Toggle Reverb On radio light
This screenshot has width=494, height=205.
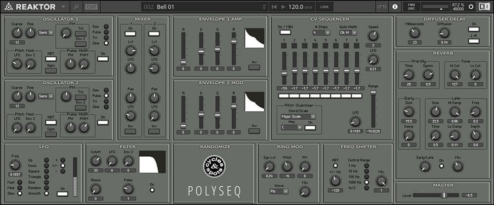click(x=441, y=167)
